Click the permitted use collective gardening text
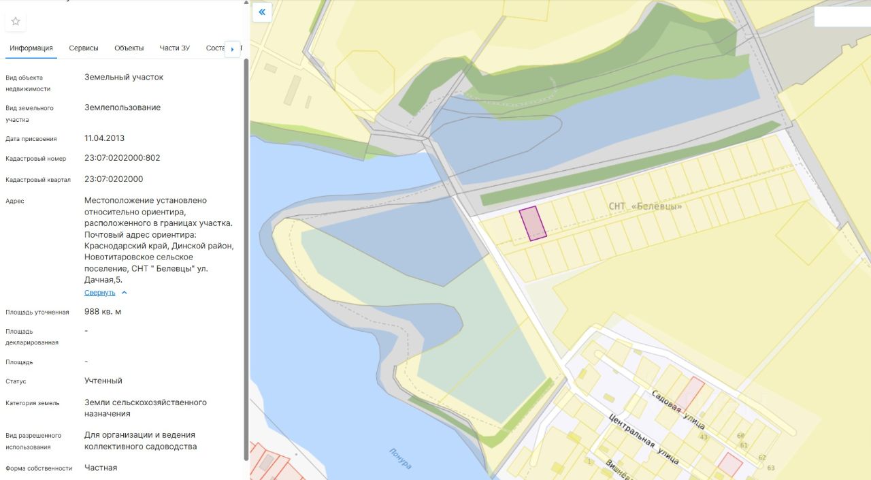The width and height of the screenshot is (871, 480). pos(141,441)
